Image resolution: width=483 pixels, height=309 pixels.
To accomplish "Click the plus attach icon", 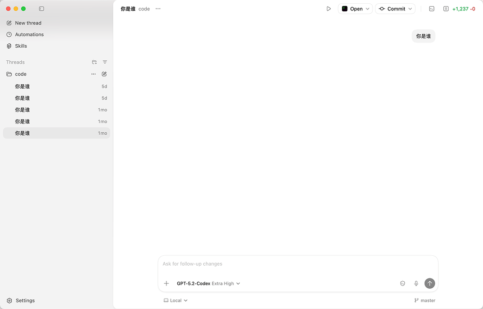I will click(x=167, y=284).
